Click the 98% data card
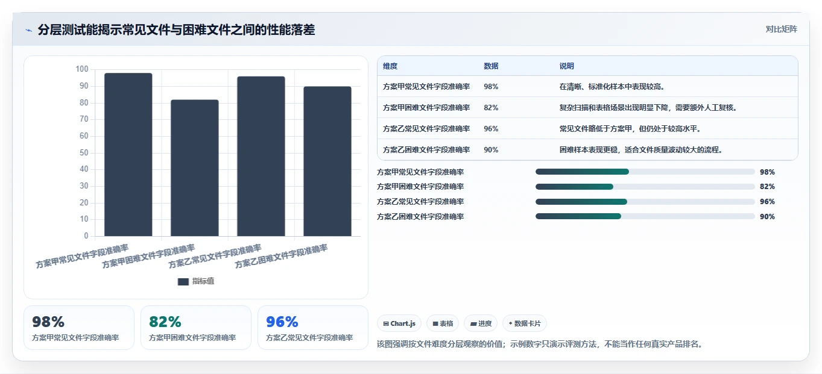This screenshot has width=822, height=374. tap(79, 328)
